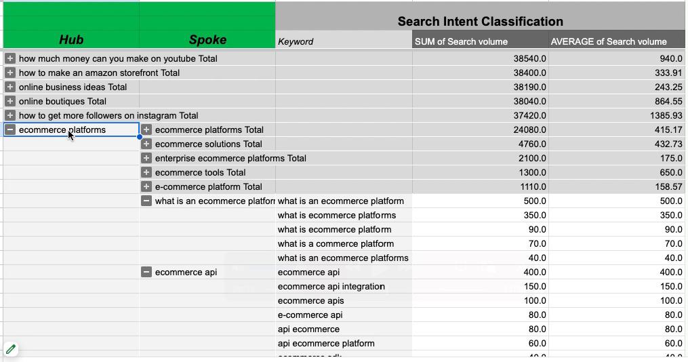Click the pencil edit icon

tap(11, 349)
